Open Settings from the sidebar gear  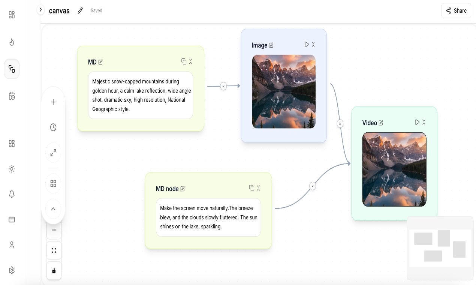coord(12,270)
